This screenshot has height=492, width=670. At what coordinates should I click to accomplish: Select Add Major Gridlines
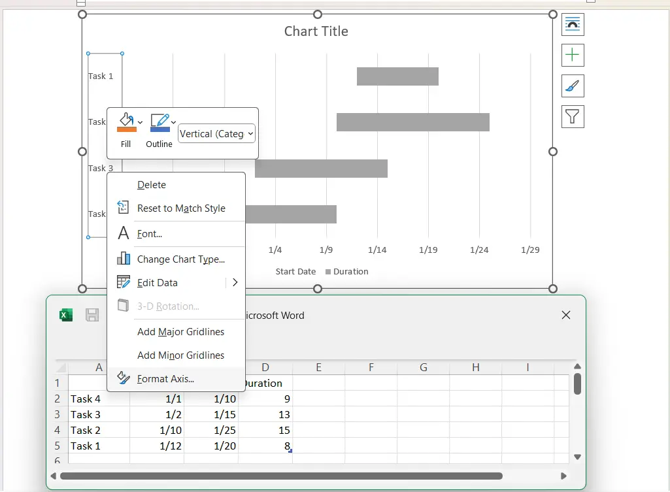pos(180,332)
